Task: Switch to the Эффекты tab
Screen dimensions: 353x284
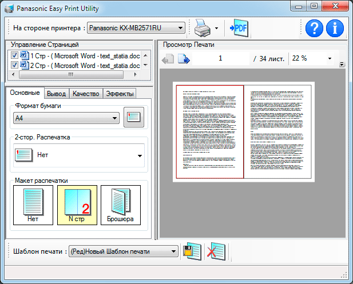Action: pos(120,94)
